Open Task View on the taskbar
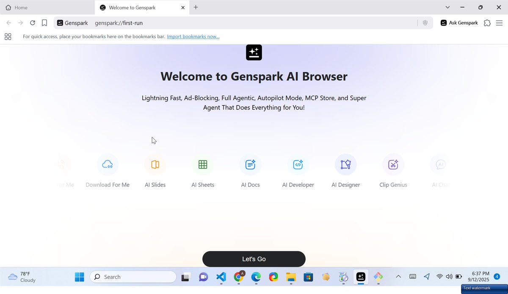The width and height of the screenshot is (508, 294). coord(185,277)
